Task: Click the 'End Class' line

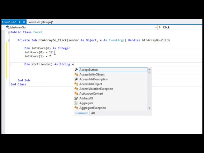Action: [x=18, y=84]
